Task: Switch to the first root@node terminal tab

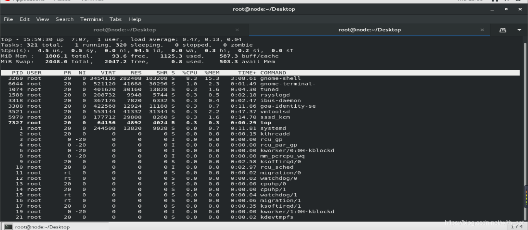Action: pos(124,30)
